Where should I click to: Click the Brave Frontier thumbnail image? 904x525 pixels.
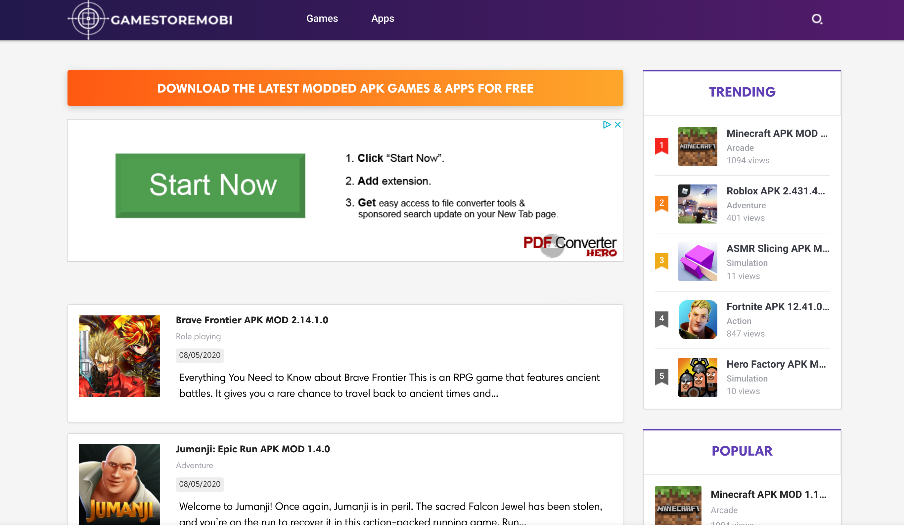pyautogui.click(x=119, y=355)
